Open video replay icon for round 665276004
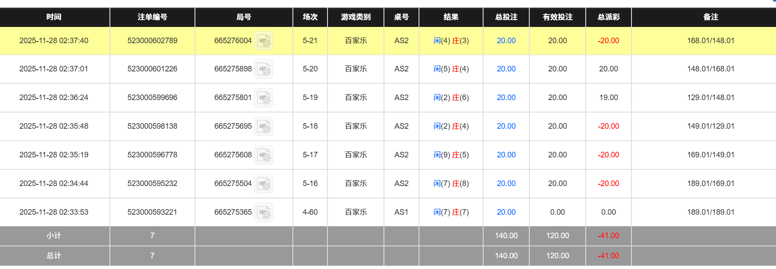The width and height of the screenshot is (776, 269). click(x=263, y=41)
